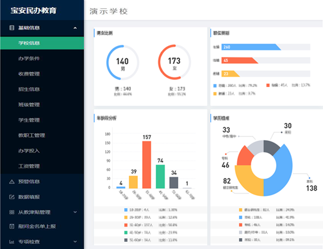Image resolution: width=323 pixels, height=249 pixels.
Task: Click the 预警信息 warning triangle icon
Action: [x=12, y=182]
